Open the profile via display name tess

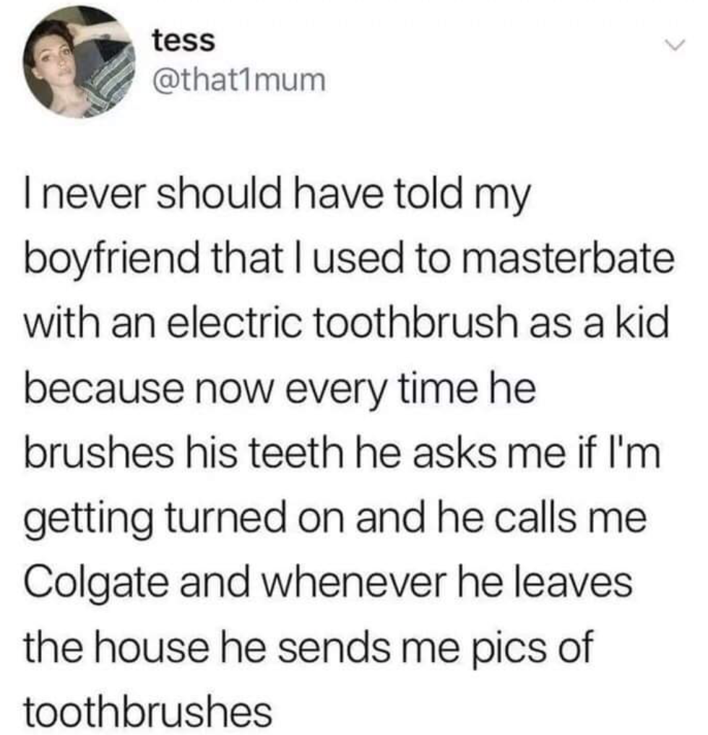pyautogui.click(x=184, y=42)
